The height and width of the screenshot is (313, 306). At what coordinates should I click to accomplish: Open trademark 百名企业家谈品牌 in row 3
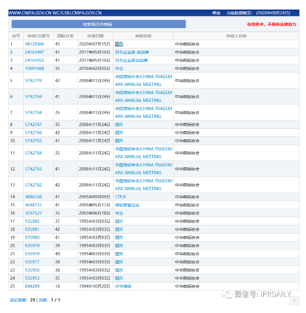point(131,60)
